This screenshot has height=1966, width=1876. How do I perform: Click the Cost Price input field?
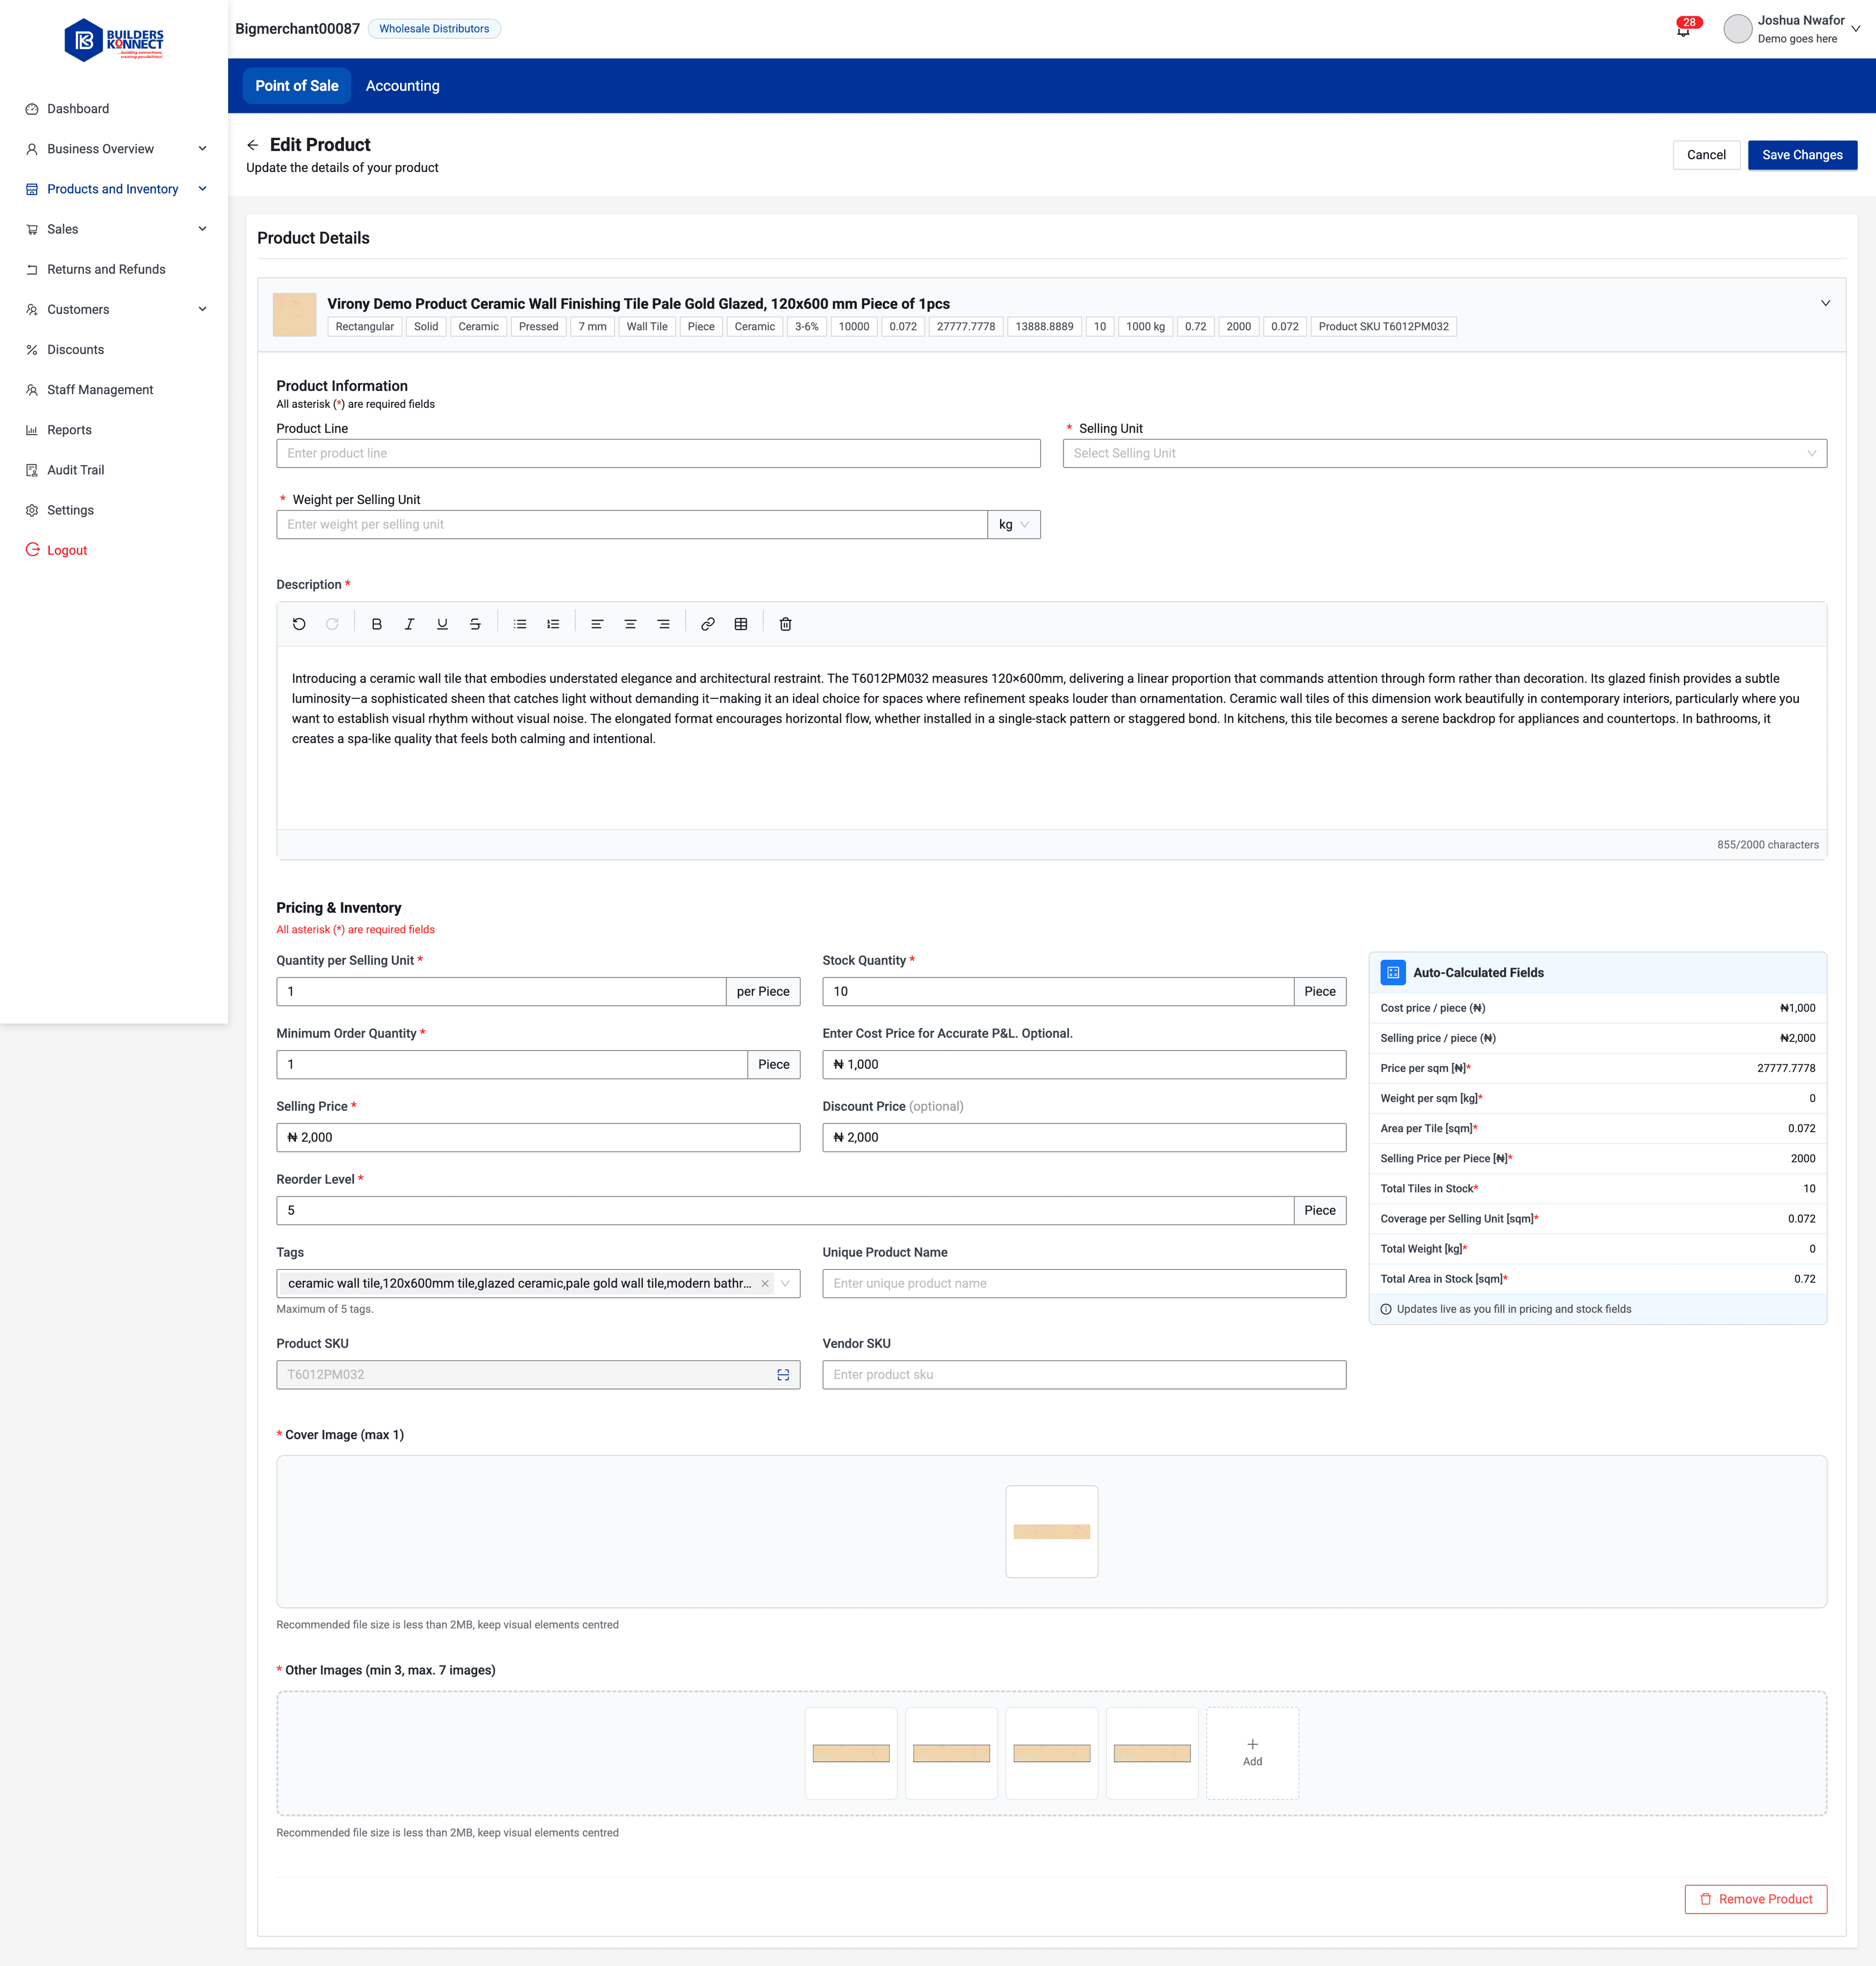point(1084,1065)
